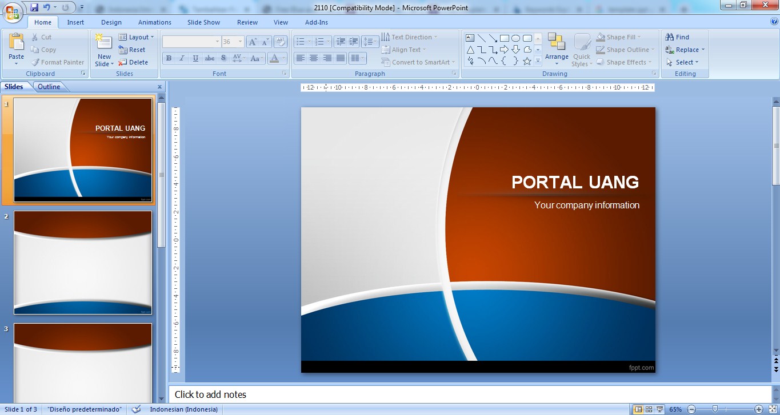Screen dimensions: 780x415
Task: Decrease list indent level
Action: 341,42
